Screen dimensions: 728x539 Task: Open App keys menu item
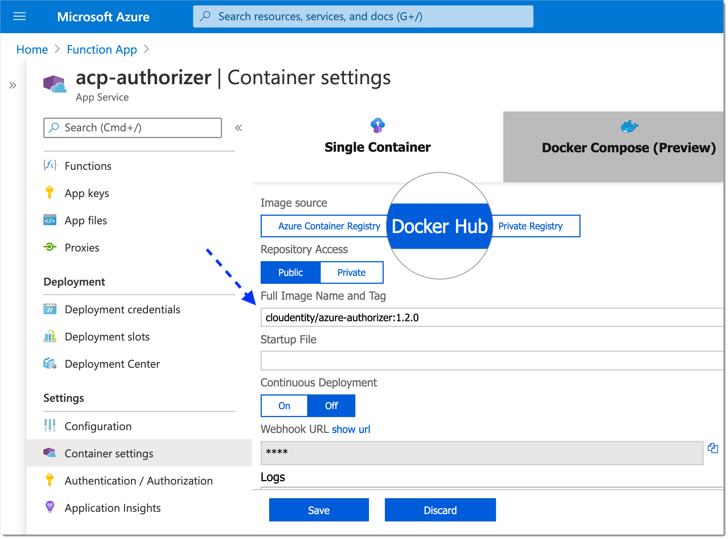click(x=139, y=193)
